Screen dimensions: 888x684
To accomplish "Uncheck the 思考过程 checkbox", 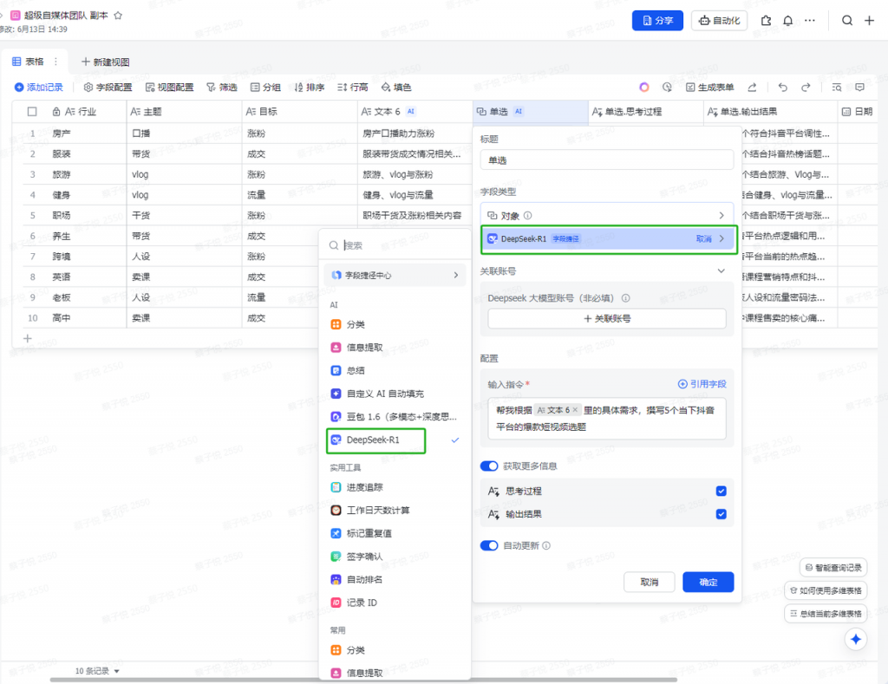I will (721, 491).
